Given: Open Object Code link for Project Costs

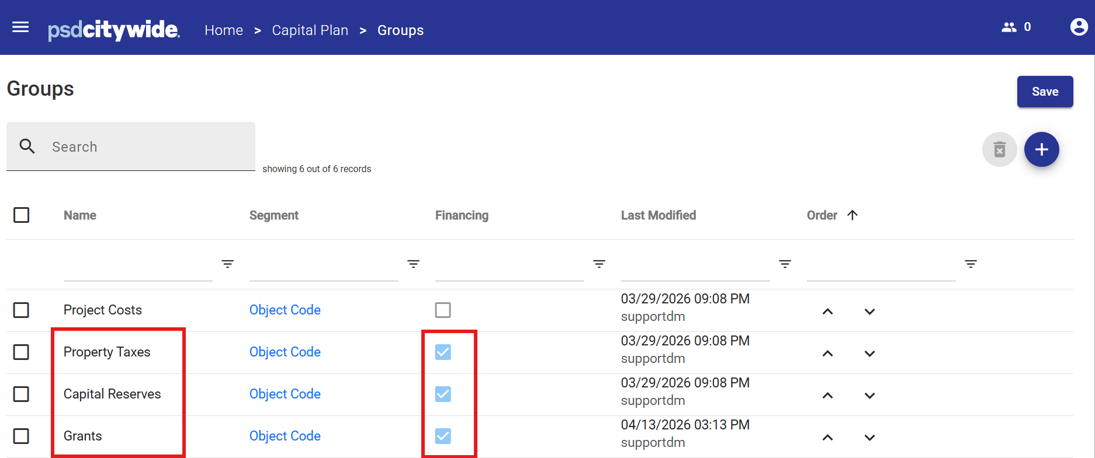Looking at the screenshot, I should 285,310.
